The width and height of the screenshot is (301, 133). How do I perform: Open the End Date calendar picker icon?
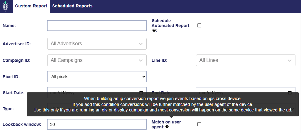(x=290, y=92)
